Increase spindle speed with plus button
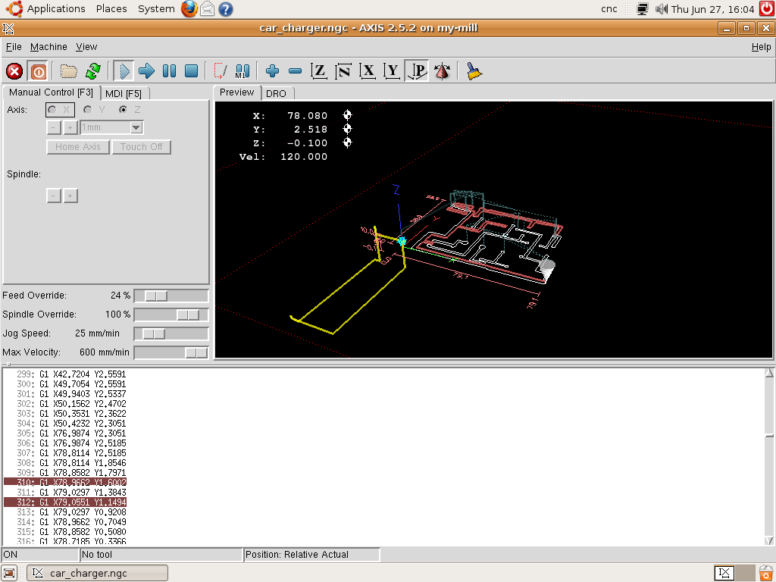The width and height of the screenshot is (776, 582). [x=70, y=196]
